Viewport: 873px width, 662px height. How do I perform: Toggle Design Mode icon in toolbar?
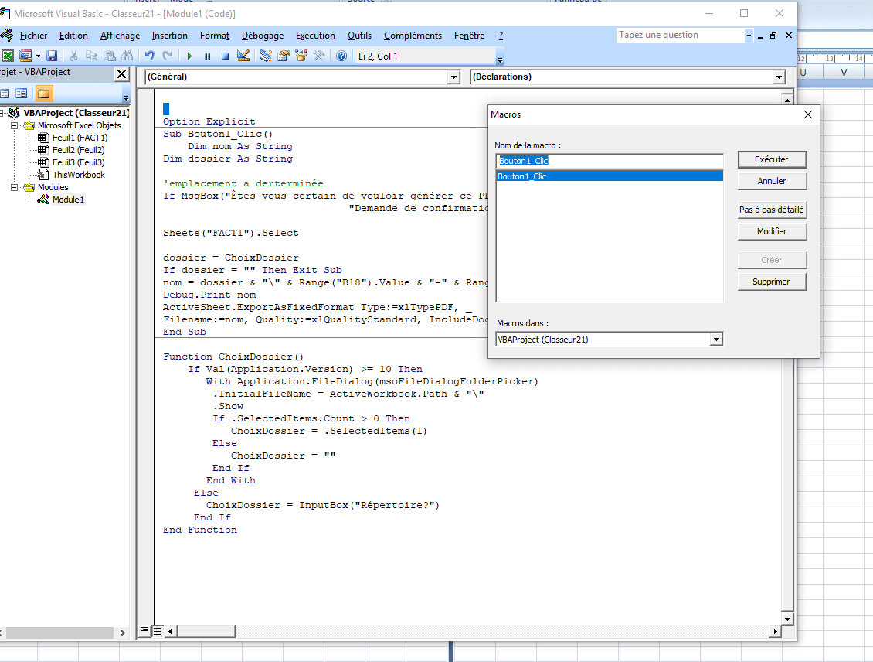243,56
